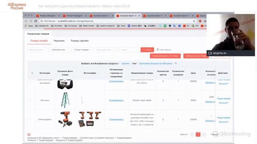Click the red search button
This screenshot has height=144, width=257.
147,50
